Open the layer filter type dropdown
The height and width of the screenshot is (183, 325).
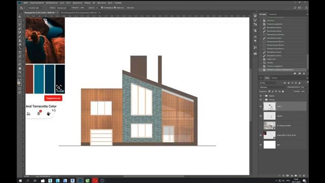(269, 83)
